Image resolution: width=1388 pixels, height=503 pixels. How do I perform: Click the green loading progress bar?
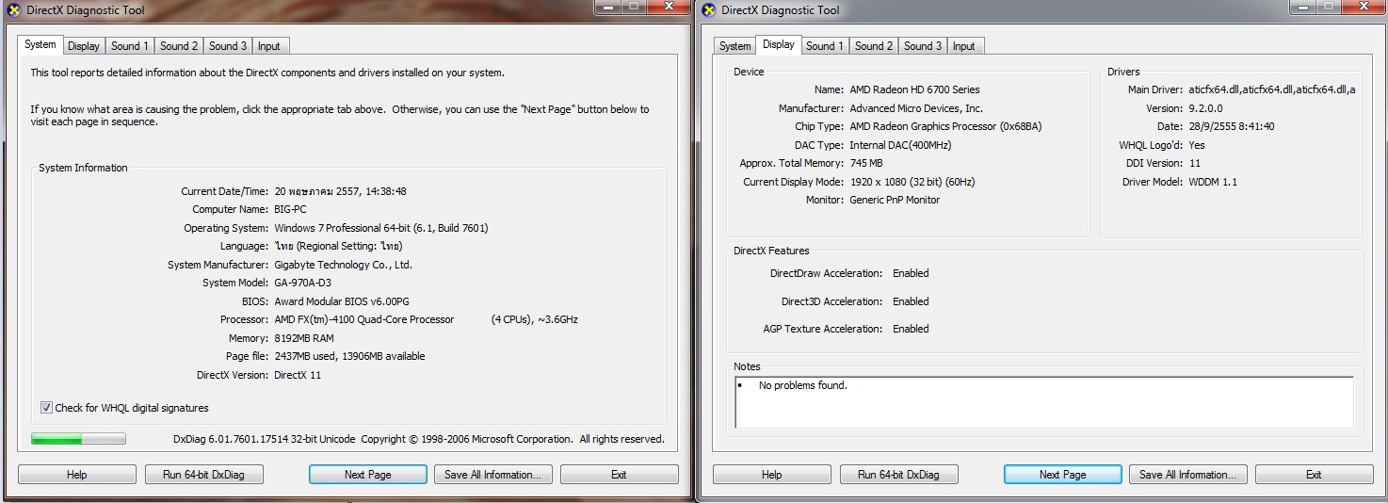78,439
